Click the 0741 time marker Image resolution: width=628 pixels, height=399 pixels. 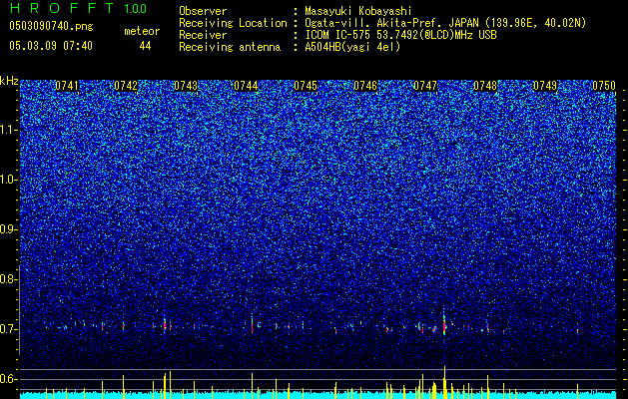(67, 86)
